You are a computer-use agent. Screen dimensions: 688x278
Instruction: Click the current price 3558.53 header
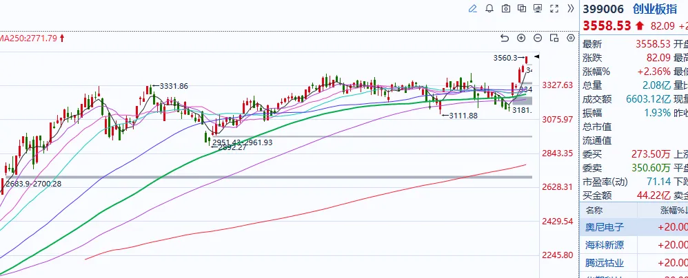607,26
